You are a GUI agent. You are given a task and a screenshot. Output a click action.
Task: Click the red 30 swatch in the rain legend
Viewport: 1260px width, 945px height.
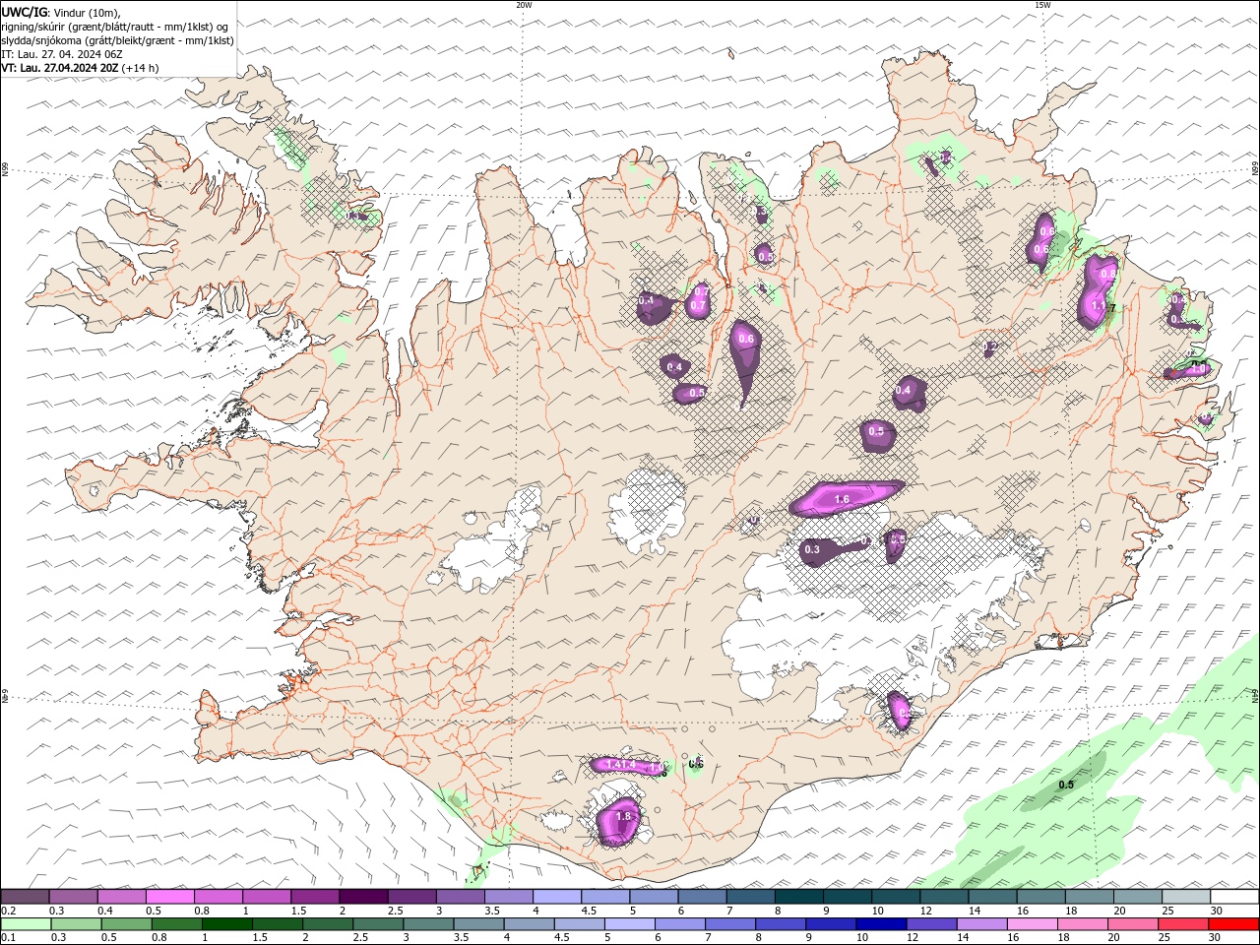pyautogui.click(x=1233, y=924)
